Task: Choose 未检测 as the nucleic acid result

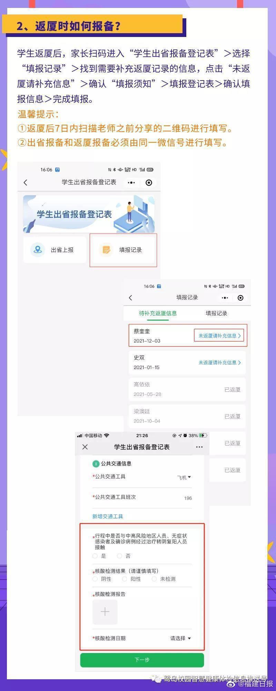Action: click(164, 579)
